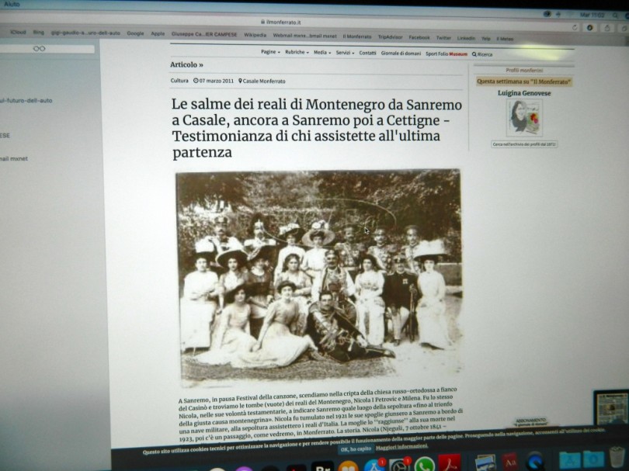Expand the Rubriche dropdown menu
The image size is (629, 471).
[296, 52]
